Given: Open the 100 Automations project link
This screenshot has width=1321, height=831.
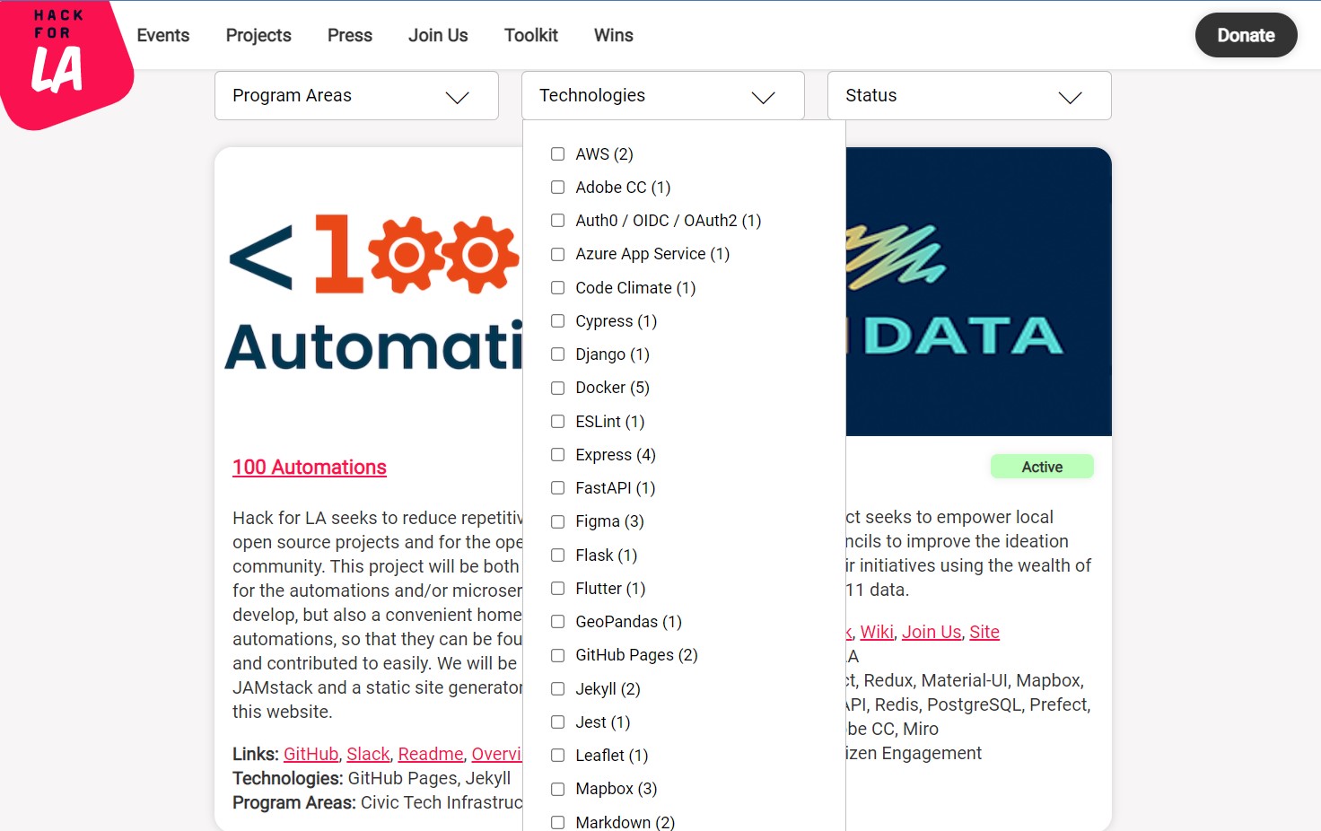Looking at the screenshot, I should tap(310, 468).
